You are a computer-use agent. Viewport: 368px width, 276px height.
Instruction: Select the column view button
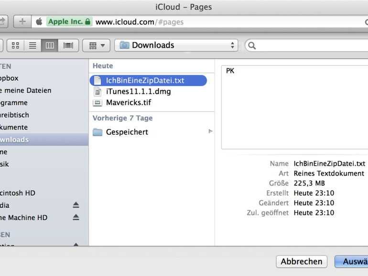[50, 45]
